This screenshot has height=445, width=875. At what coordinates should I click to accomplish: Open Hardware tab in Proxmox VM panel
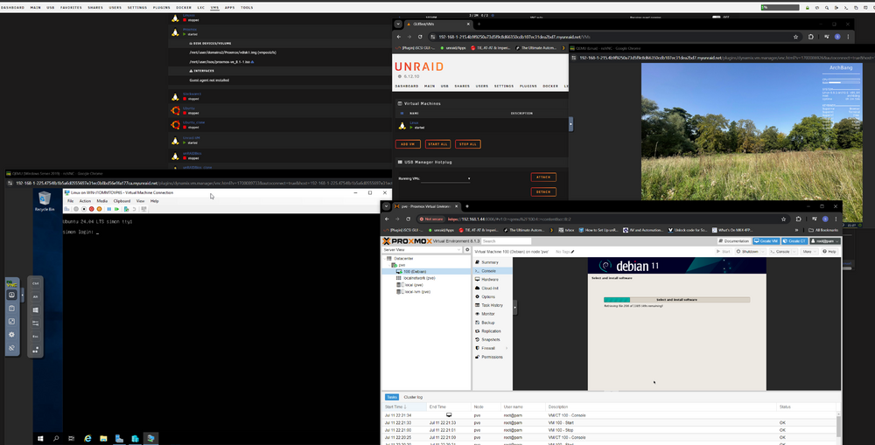(490, 280)
